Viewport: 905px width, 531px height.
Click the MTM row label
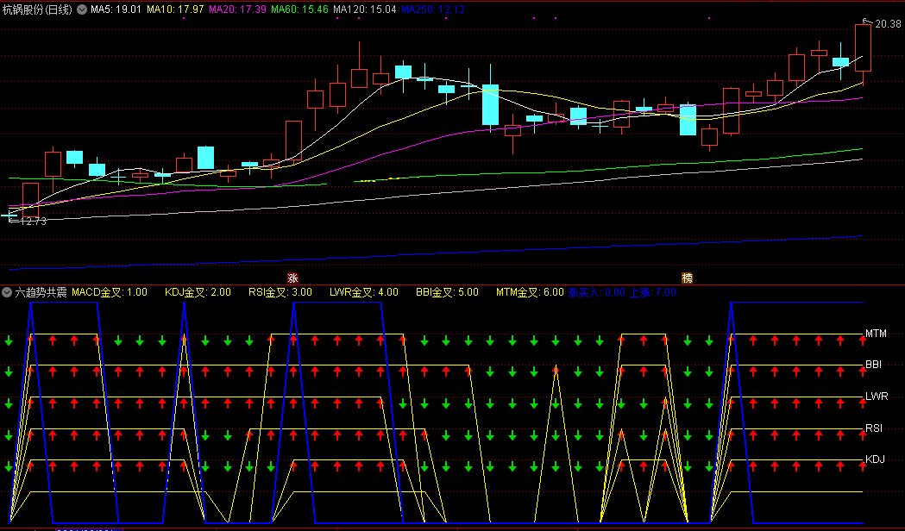coord(876,334)
